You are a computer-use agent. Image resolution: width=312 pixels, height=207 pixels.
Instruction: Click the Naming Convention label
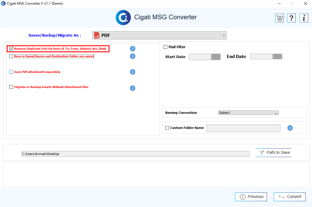[x=181, y=113]
